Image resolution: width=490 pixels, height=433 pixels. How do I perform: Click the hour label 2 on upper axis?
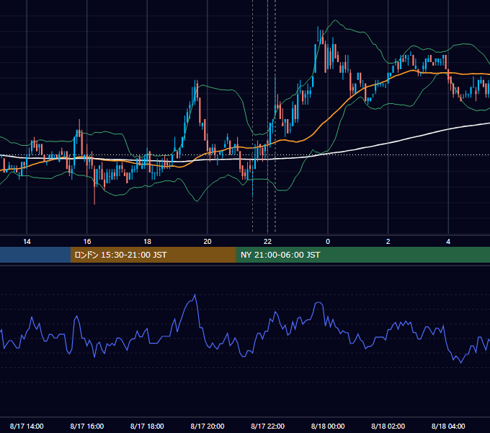point(388,242)
